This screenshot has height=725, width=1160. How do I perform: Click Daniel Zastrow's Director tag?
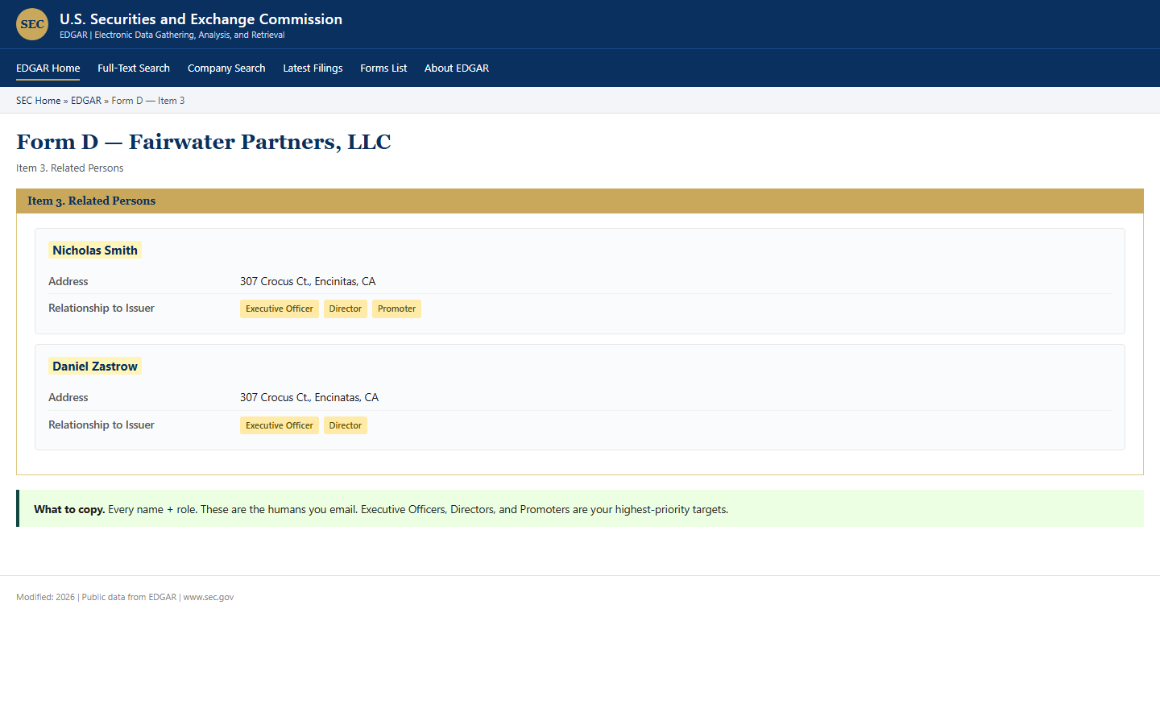[346, 425]
